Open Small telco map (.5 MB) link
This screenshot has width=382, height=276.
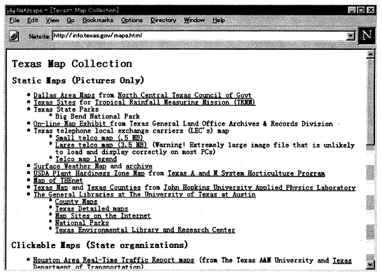tap(99, 138)
